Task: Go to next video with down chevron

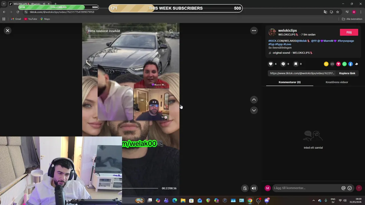Action: (x=254, y=110)
